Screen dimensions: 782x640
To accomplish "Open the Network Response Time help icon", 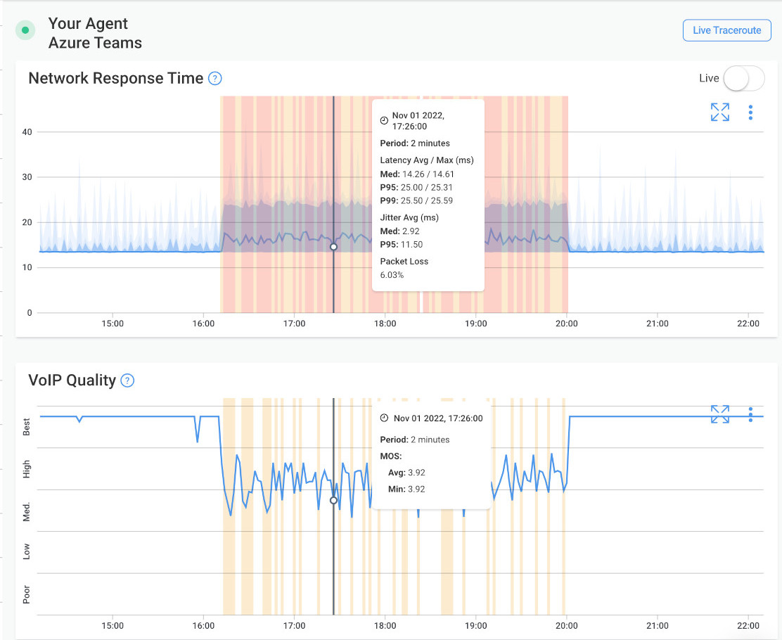I will [214, 78].
